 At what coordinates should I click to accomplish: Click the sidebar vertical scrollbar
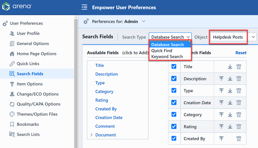(x=76, y=82)
